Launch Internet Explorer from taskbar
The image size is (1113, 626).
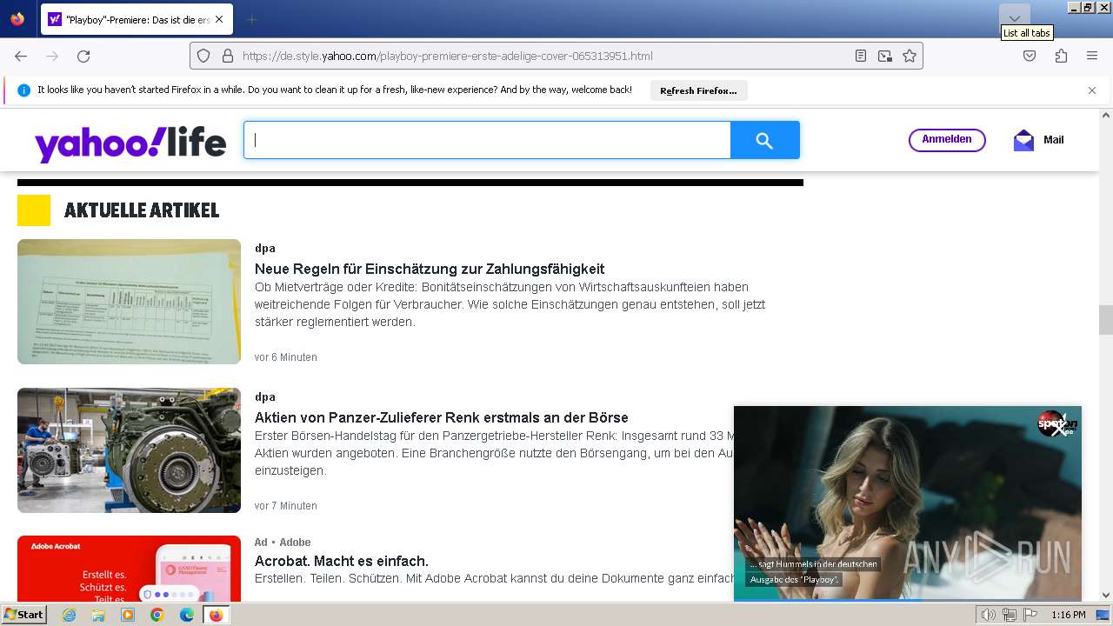69,615
